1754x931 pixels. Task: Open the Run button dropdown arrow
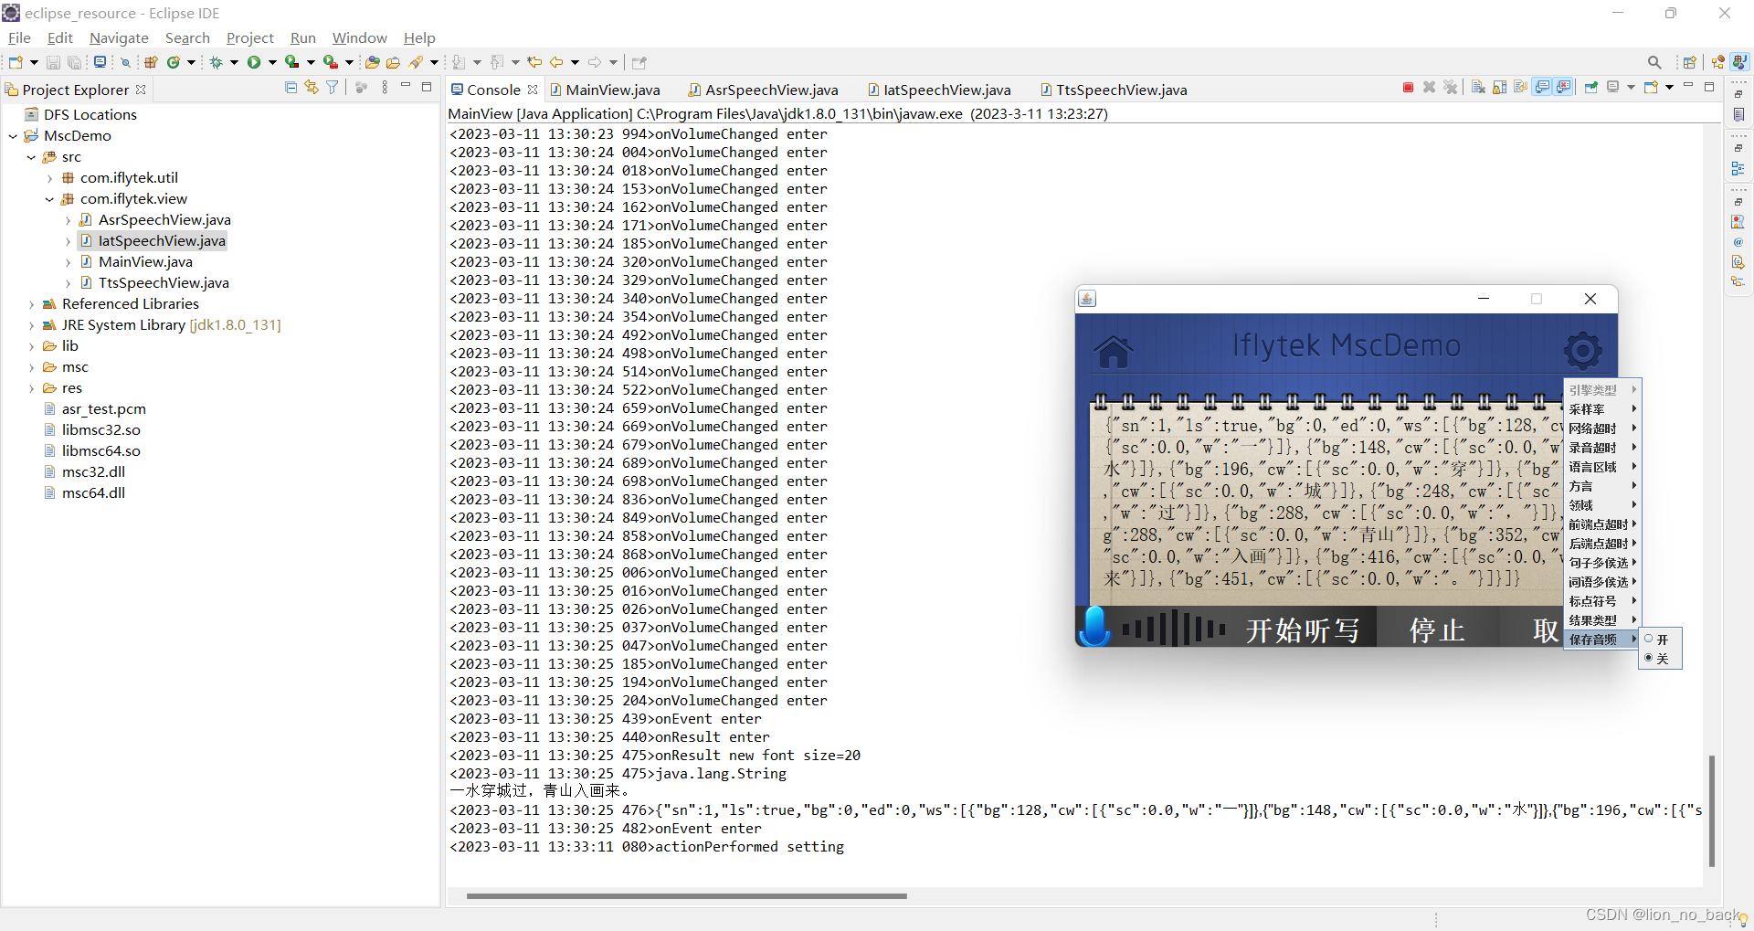(272, 63)
